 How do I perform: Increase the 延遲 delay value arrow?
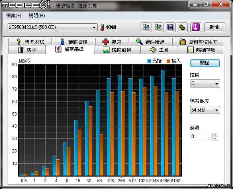(215, 135)
